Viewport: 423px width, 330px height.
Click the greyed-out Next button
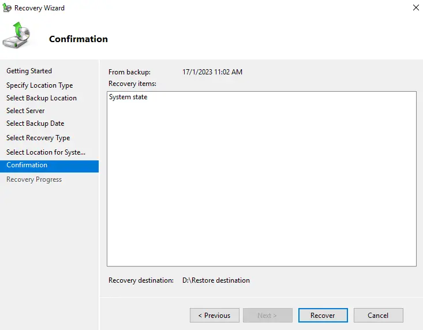click(x=267, y=316)
